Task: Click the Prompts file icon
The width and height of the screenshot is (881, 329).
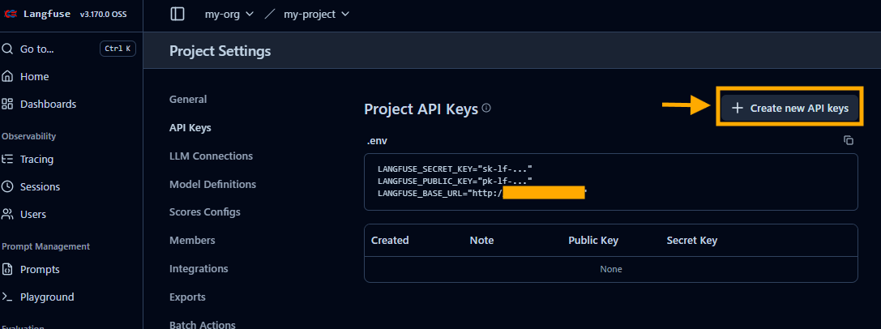Action: 7,270
